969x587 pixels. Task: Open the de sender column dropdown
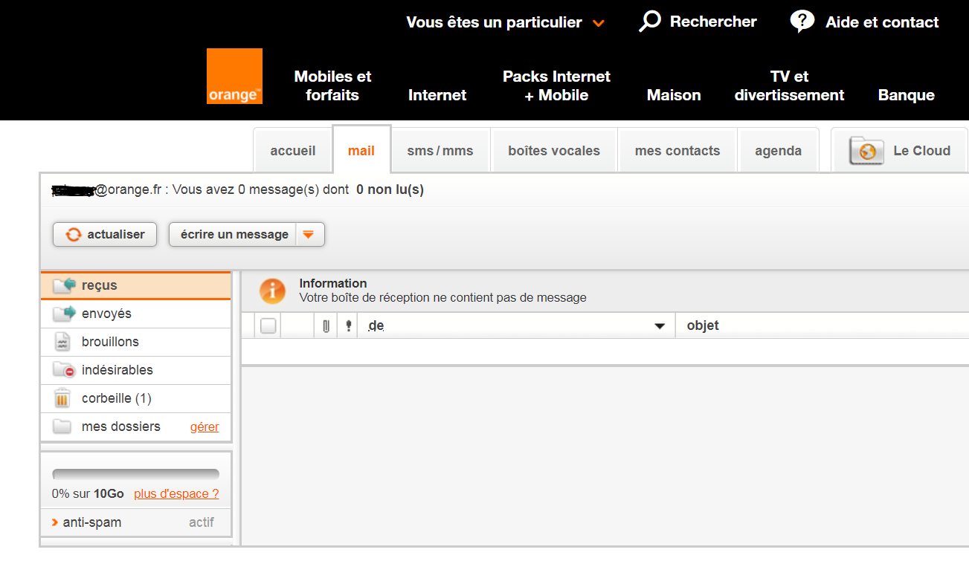coord(659,325)
